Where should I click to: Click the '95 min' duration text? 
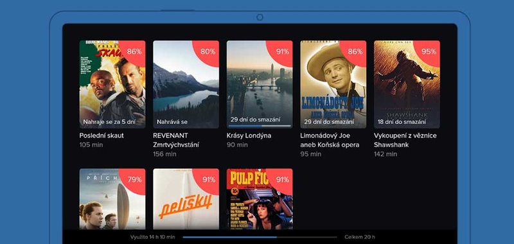pyautogui.click(x=311, y=154)
